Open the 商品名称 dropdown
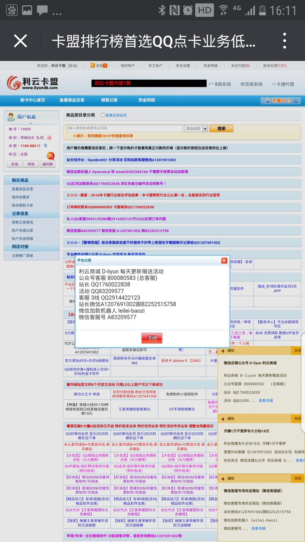This screenshot has width=305, height=542. (x=196, y=128)
